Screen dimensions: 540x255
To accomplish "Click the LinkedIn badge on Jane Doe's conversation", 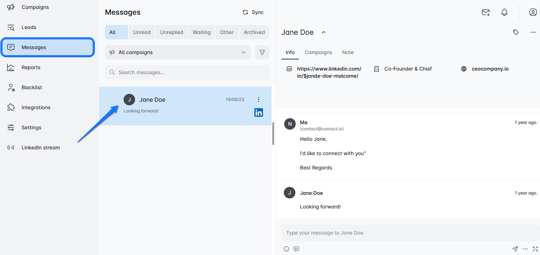I will point(258,112).
